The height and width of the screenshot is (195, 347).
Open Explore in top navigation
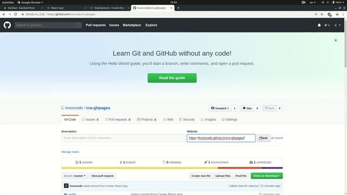point(151,25)
